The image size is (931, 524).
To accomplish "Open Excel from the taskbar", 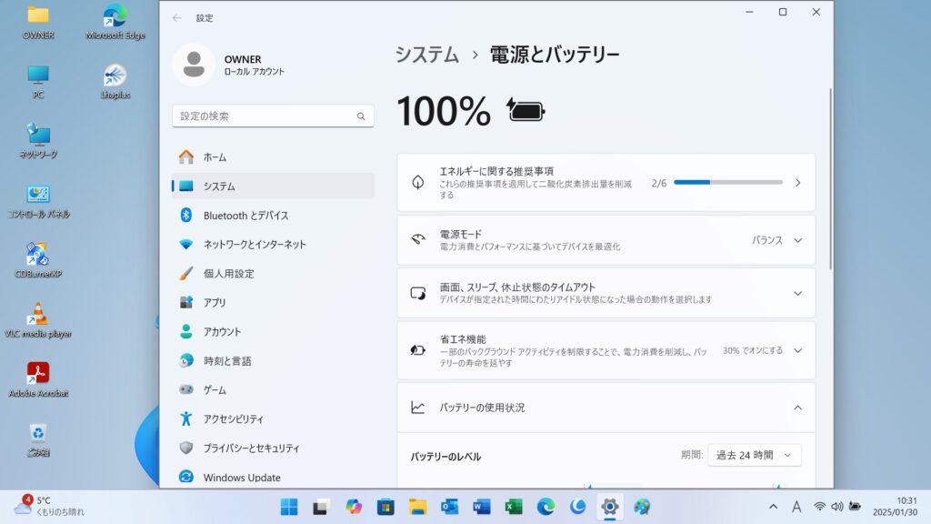I will point(514,507).
